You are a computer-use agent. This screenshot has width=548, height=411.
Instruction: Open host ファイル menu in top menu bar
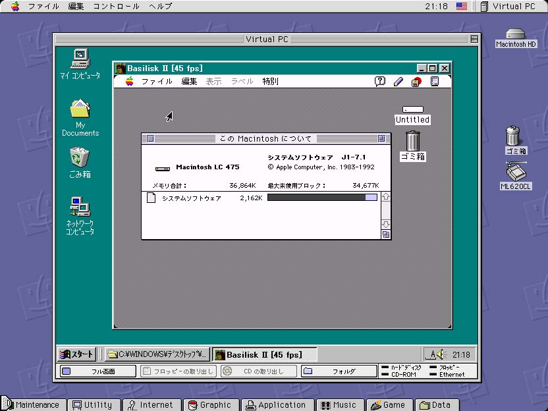pos(43,7)
